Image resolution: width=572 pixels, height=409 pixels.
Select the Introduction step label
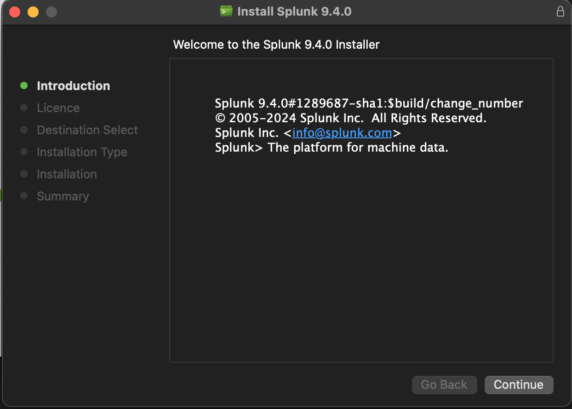[73, 86]
